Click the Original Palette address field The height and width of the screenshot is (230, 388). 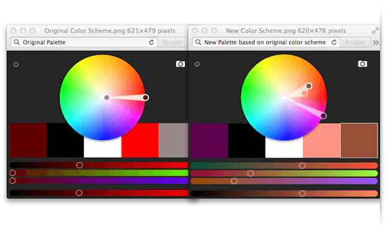[x=84, y=42]
